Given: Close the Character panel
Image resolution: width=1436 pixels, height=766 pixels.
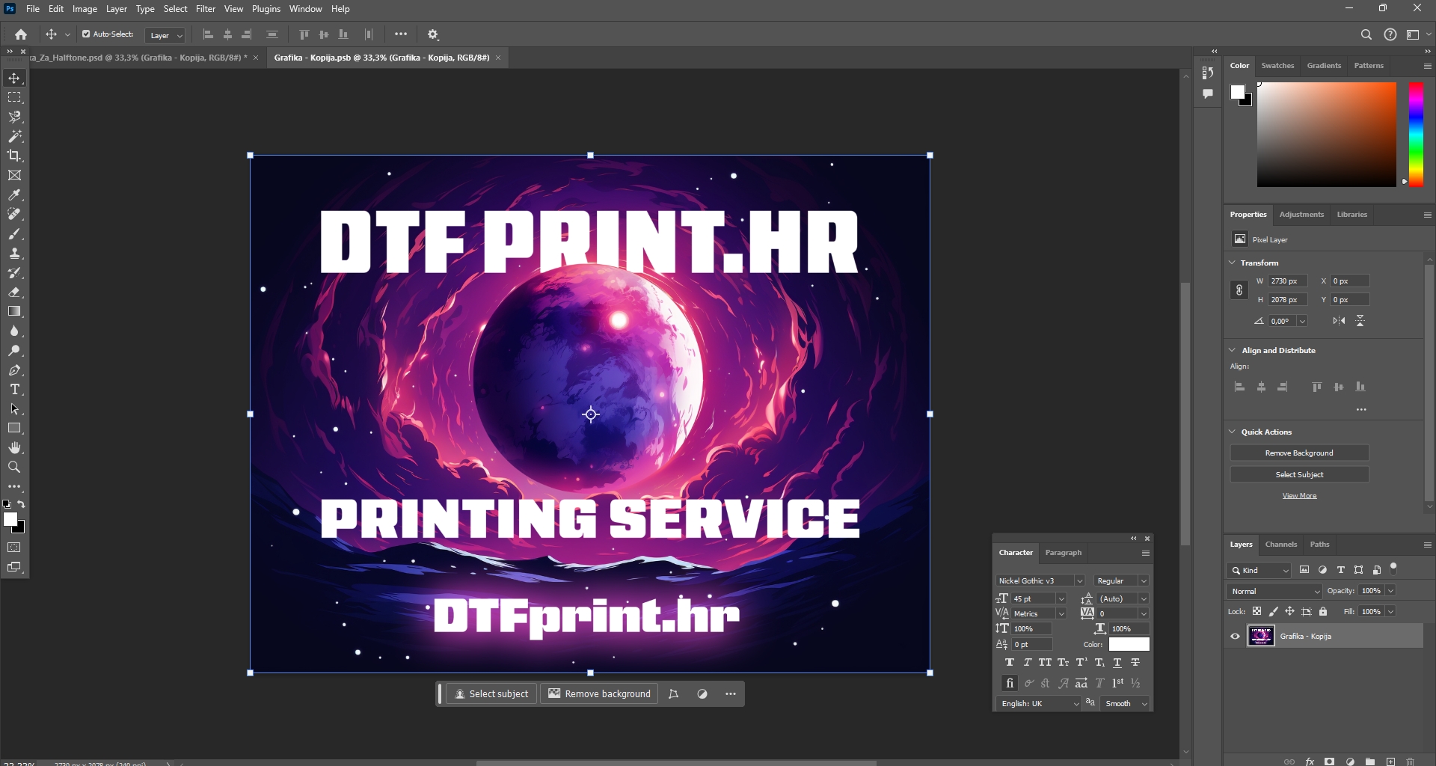Looking at the screenshot, I should 1147,539.
